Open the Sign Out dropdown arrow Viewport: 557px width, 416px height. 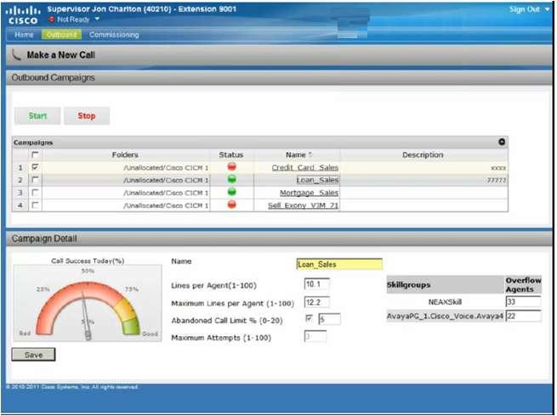(547, 9)
